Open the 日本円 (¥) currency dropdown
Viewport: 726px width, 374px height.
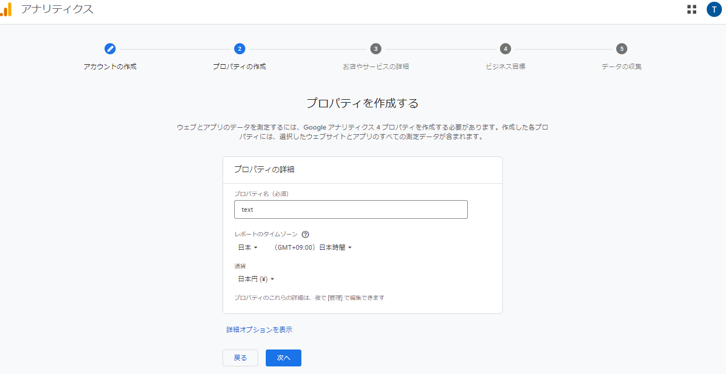coord(256,279)
